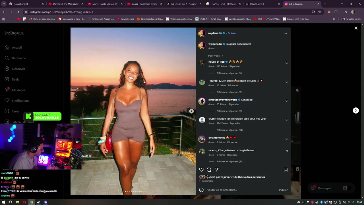
Task: Like the m.ams_ comment
Action: [x=287, y=151]
